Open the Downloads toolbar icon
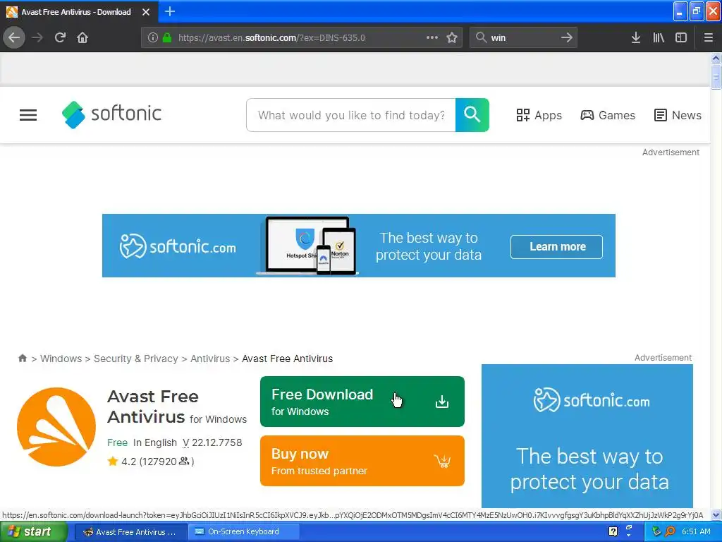722x542 pixels. click(636, 37)
